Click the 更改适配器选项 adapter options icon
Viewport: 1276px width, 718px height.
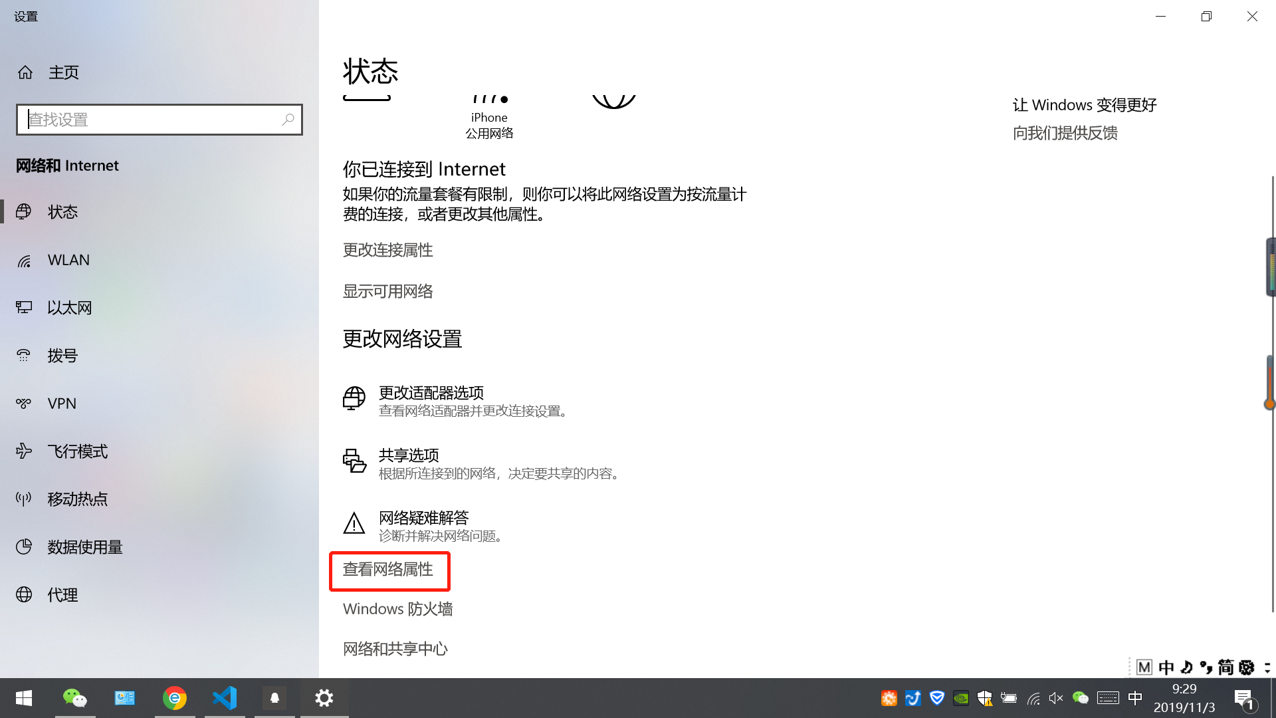tap(354, 399)
